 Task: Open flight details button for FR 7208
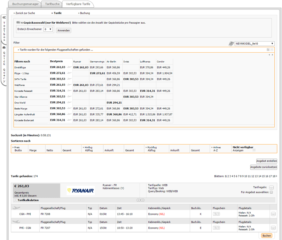coord(273,214)
